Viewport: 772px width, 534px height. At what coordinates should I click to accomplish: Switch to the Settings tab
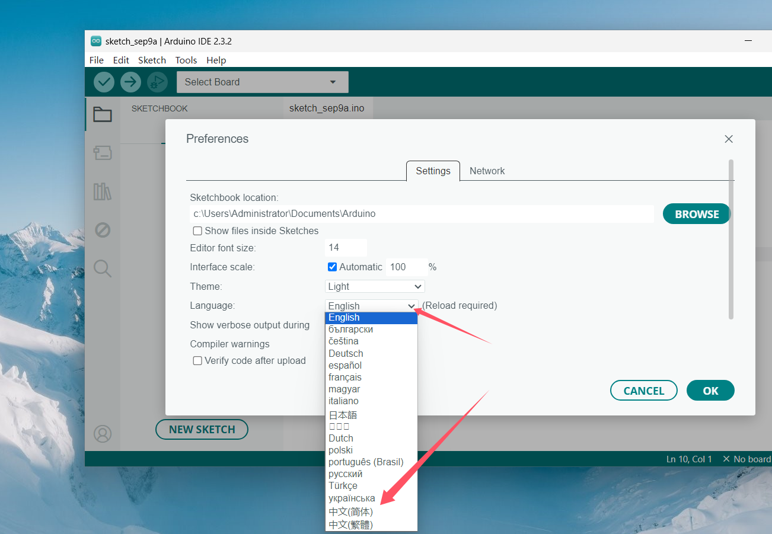pyautogui.click(x=433, y=171)
